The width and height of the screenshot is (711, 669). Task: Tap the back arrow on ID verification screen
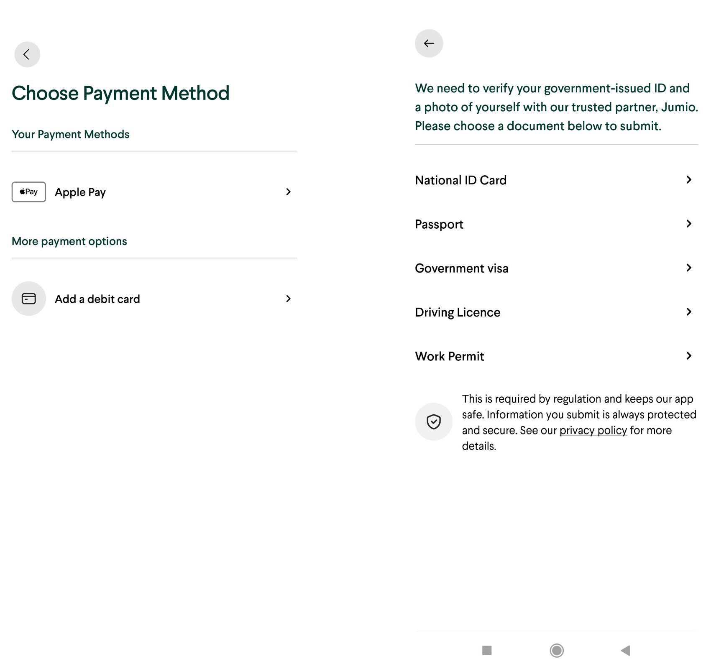[429, 43]
